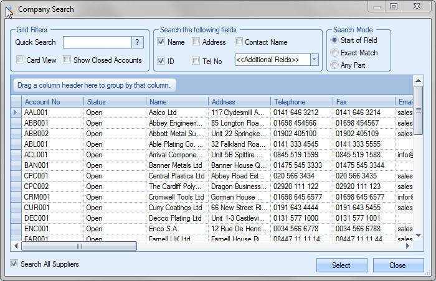Click the row indicator arrow beside AAL001
Viewport: 436px width, 281px height.
tap(16, 113)
